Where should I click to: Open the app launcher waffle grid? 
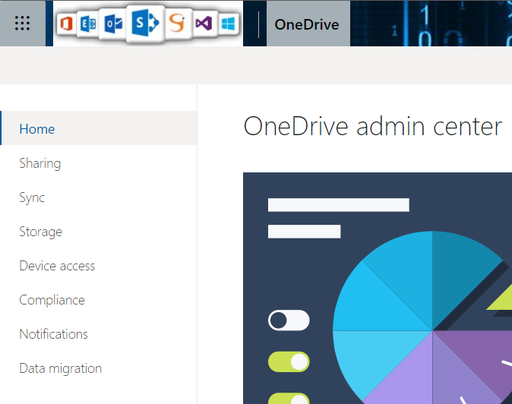23,24
